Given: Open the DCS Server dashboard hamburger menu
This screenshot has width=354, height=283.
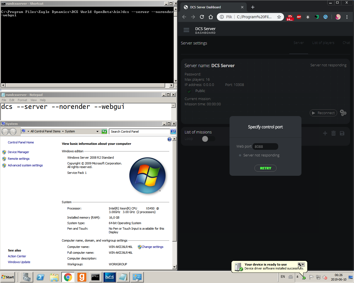Looking at the screenshot, I should pyautogui.click(x=186, y=30).
